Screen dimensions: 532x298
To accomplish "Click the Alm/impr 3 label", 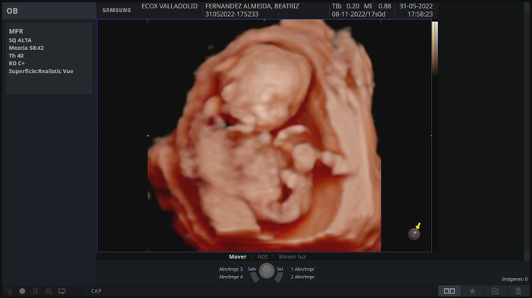I will click(231, 269).
